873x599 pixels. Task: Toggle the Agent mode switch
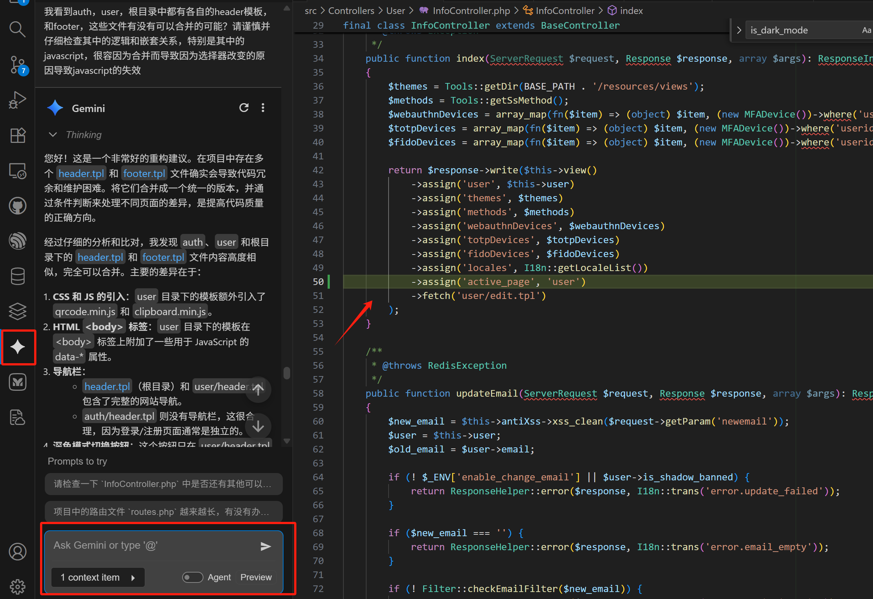click(192, 577)
